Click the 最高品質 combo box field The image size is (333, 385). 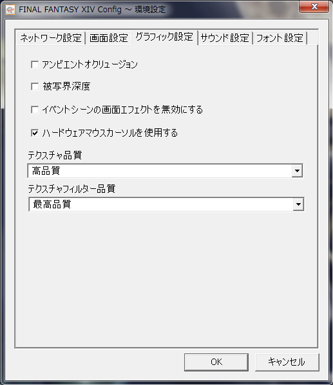(166, 204)
